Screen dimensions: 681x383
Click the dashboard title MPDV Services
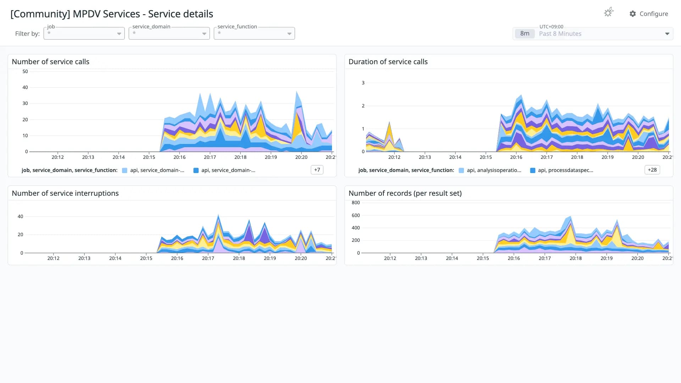coord(112,14)
